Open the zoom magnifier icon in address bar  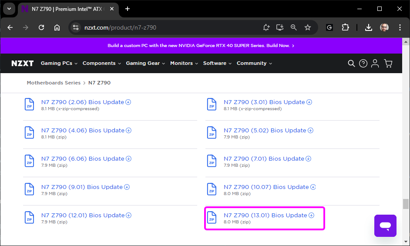(x=294, y=27)
